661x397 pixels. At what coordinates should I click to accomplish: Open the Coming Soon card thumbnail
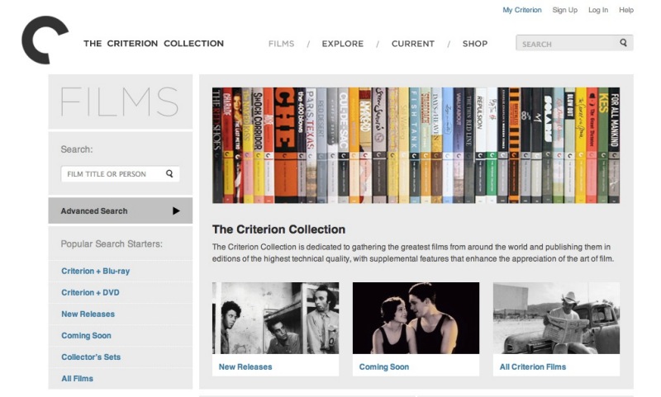[416, 318]
